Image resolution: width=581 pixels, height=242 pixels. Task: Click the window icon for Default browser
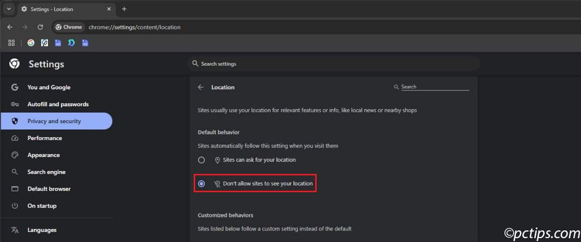click(15, 189)
